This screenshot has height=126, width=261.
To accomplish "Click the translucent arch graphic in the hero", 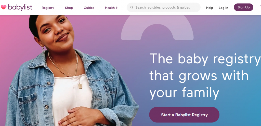I will [157, 27].
